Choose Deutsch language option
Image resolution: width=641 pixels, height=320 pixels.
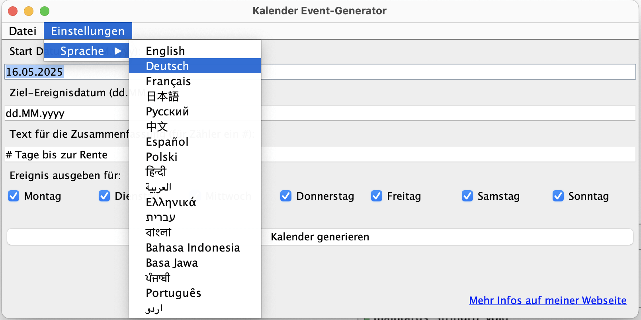click(x=167, y=66)
